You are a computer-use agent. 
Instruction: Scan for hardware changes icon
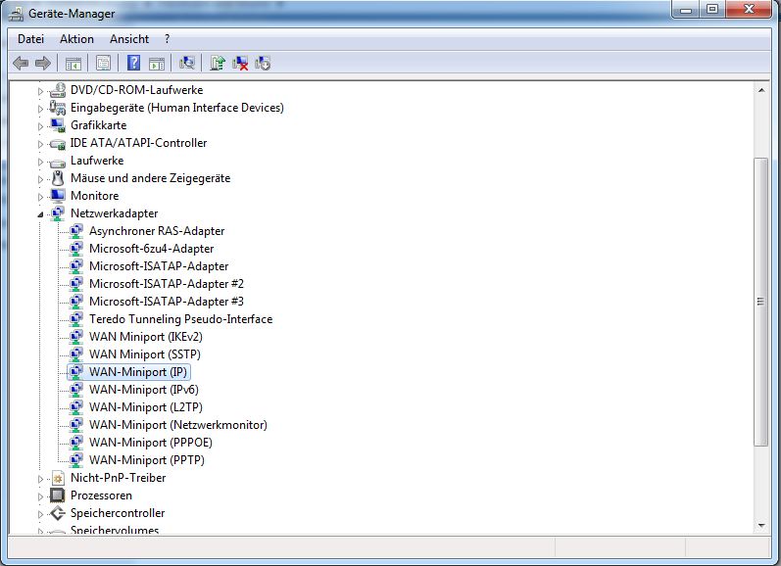pos(187,64)
